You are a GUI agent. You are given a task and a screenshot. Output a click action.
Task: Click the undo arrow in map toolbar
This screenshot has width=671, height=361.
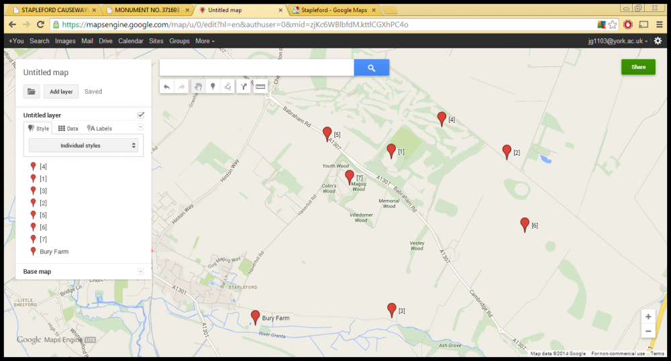pyautogui.click(x=166, y=87)
